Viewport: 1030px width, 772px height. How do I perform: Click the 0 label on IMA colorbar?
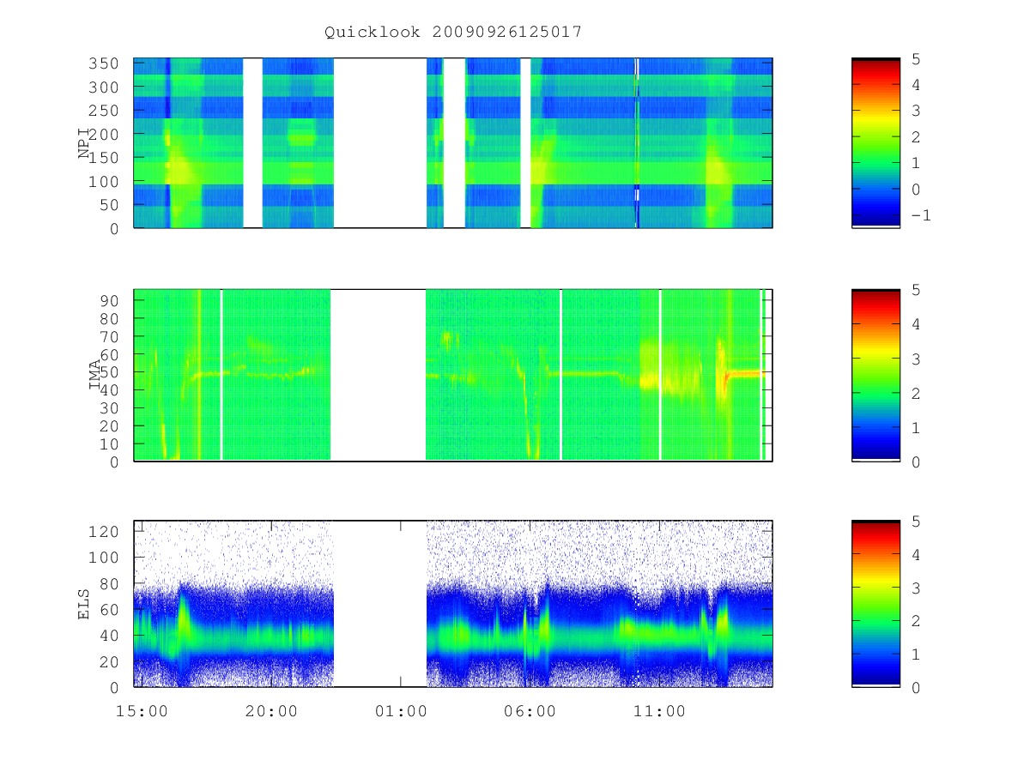pos(917,461)
